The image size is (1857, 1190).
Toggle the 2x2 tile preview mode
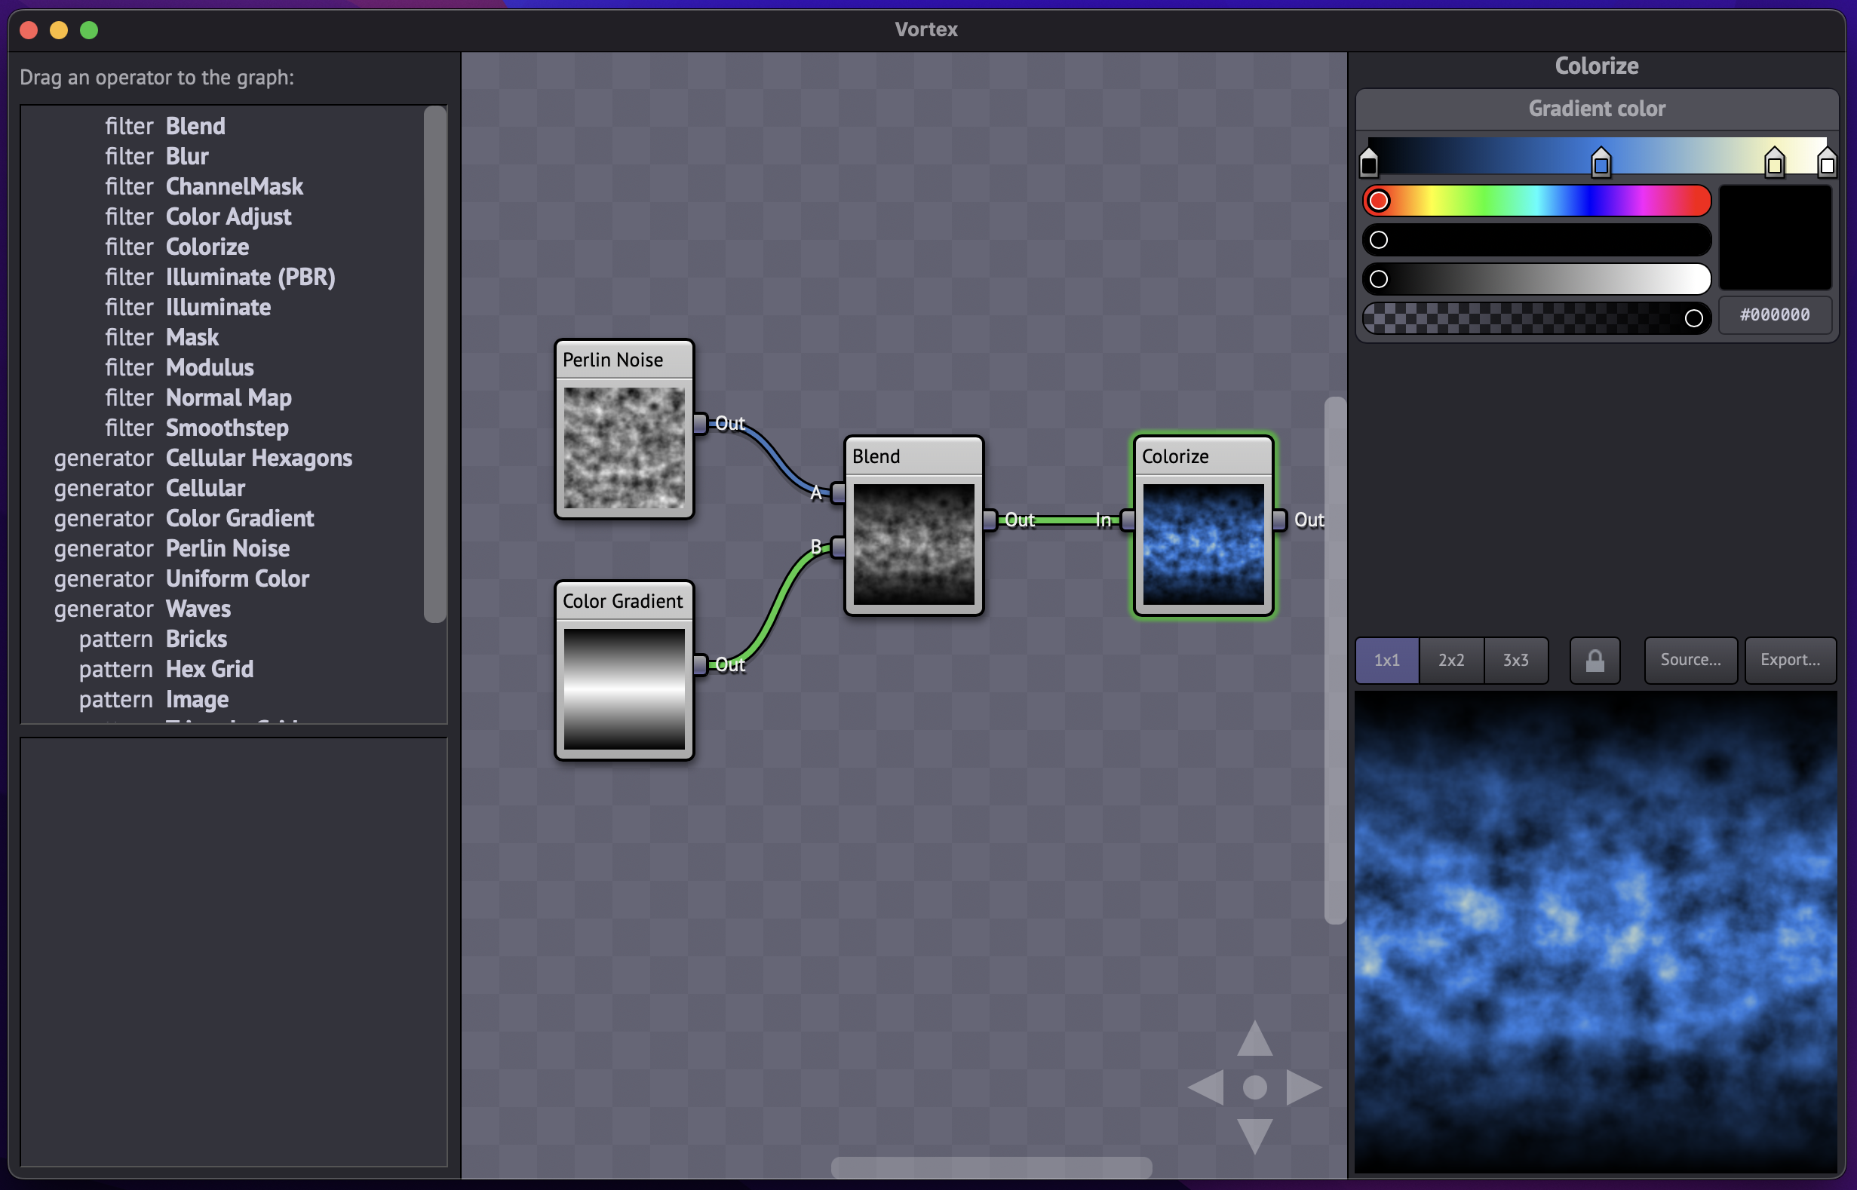[1450, 659]
